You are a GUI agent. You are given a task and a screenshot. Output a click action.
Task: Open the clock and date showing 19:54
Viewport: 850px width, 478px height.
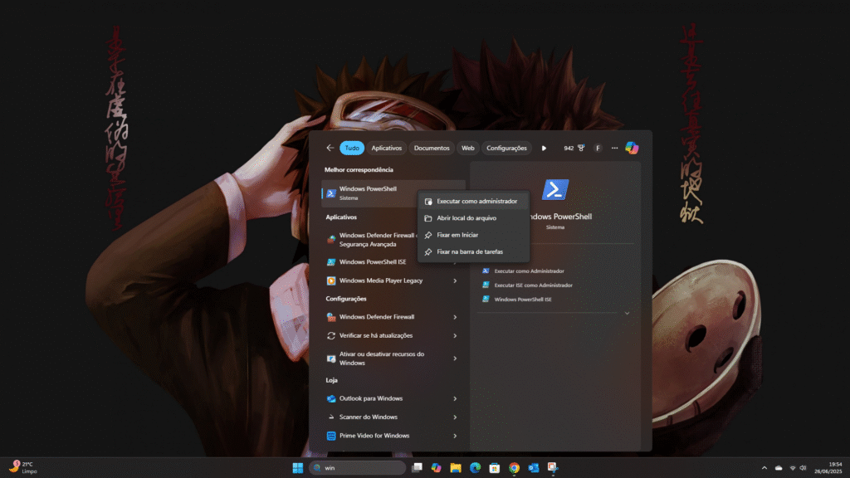click(x=828, y=468)
